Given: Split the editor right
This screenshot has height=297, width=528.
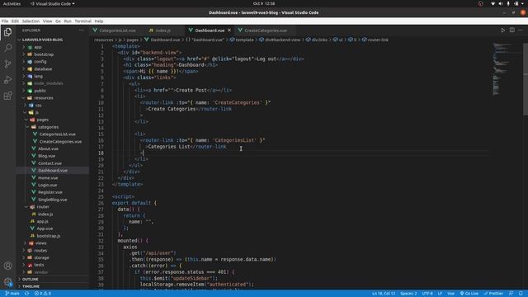Looking at the screenshot, I should pyautogui.click(x=511, y=31).
